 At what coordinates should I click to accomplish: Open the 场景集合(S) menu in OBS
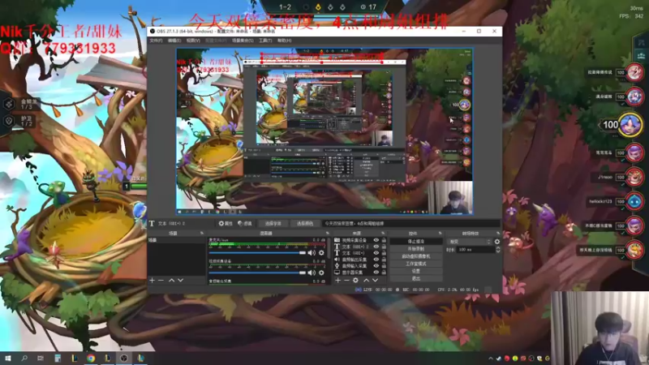pyautogui.click(x=243, y=41)
